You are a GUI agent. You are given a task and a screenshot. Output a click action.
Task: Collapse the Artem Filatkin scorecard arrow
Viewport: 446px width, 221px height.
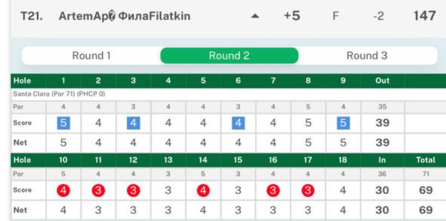point(255,16)
